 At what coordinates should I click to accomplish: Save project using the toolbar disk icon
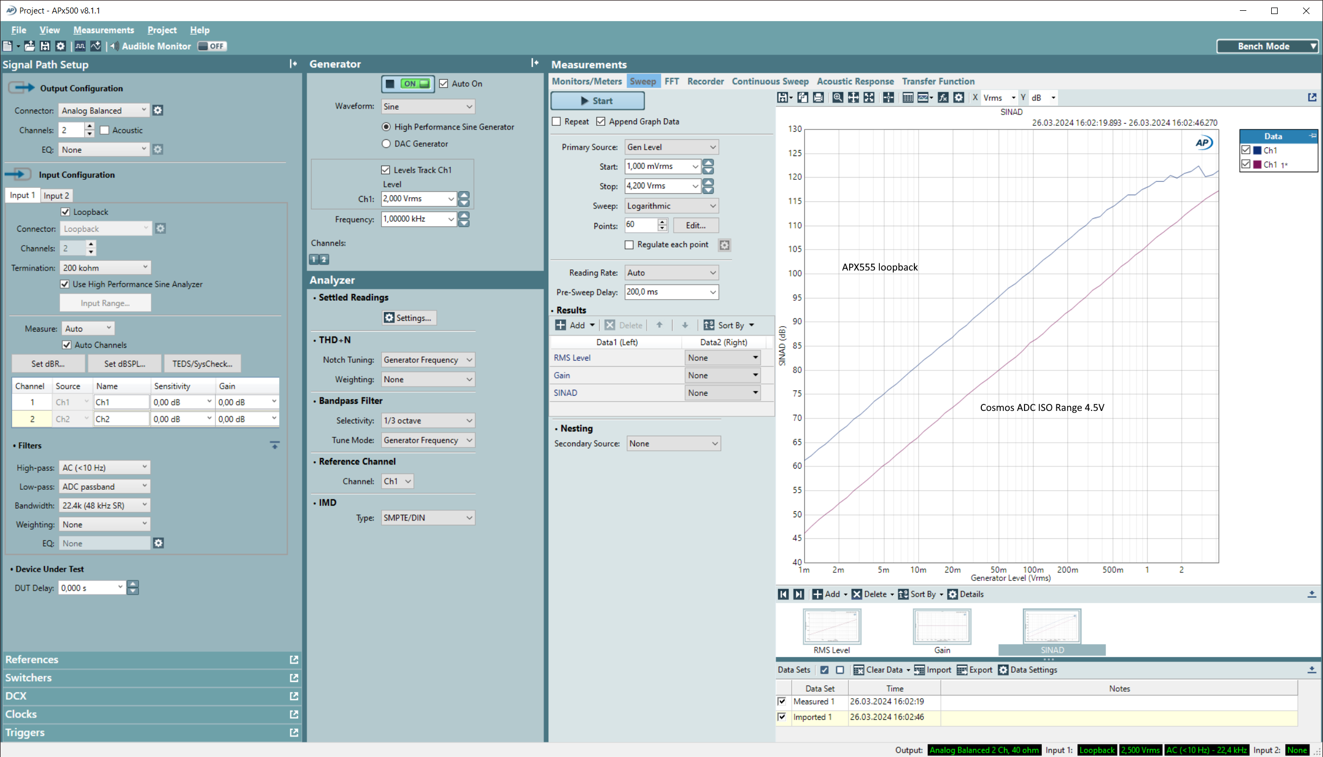pyautogui.click(x=45, y=46)
